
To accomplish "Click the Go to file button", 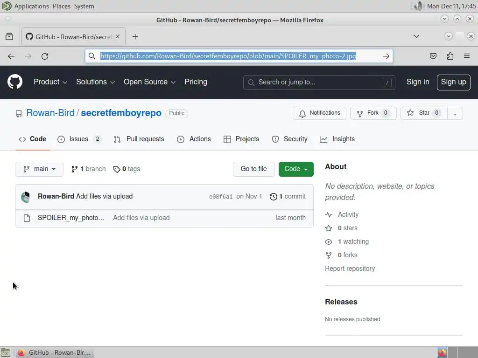I will coord(253,169).
